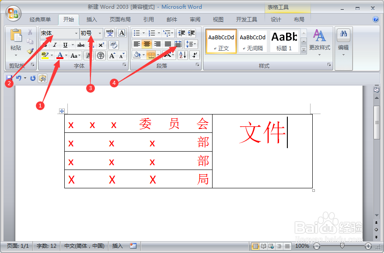Click the sort icon in paragraph group
Viewport: 384px width, 253px height.
click(182, 55)
